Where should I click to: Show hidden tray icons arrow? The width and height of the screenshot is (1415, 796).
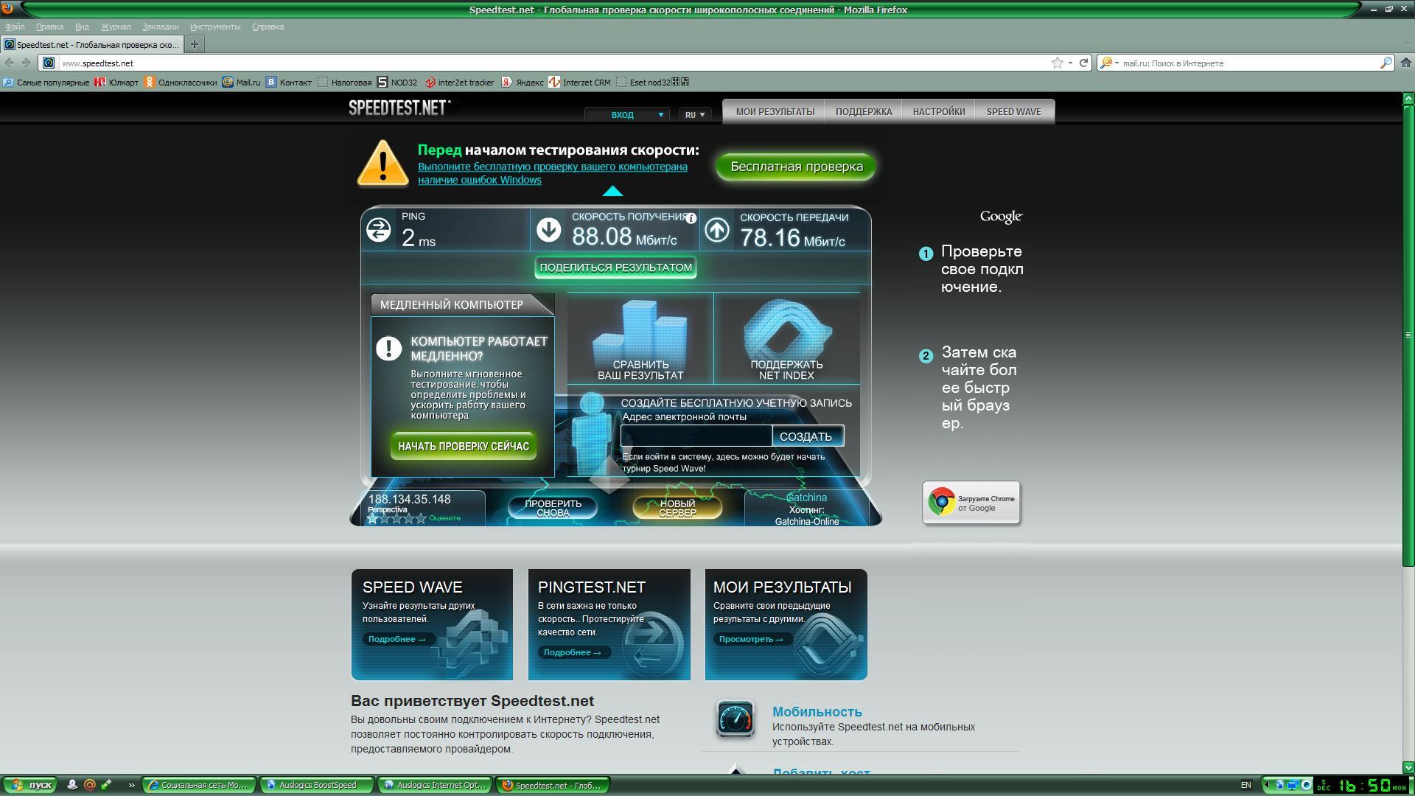[x=1266, y=785]
